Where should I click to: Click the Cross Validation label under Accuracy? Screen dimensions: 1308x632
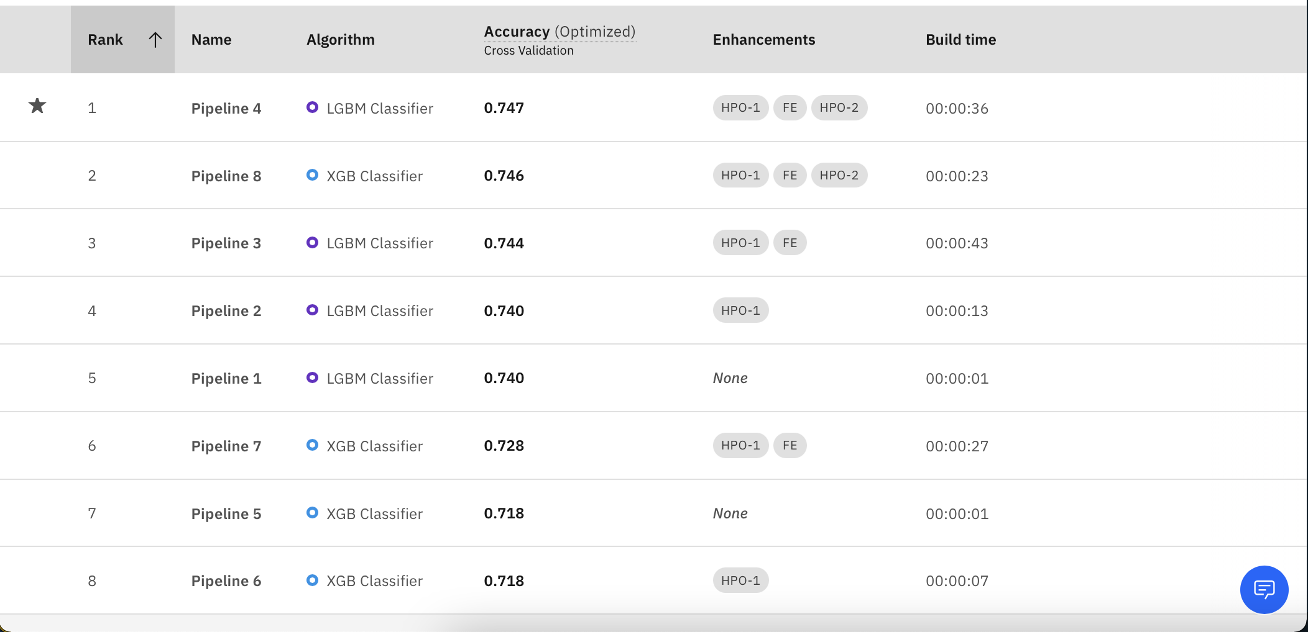pyautogui.click(x=528, y=50)
